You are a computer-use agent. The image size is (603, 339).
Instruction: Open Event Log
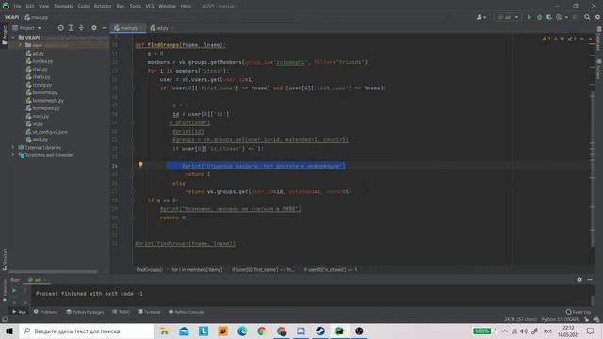coord(579,312)
